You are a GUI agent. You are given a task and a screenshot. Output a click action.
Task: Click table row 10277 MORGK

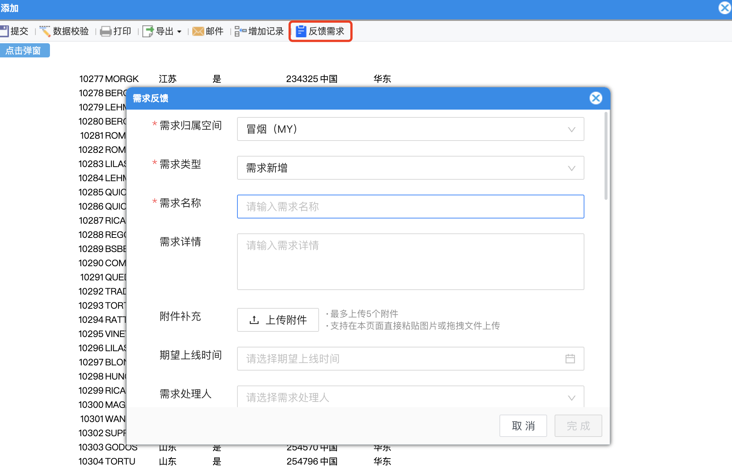point(109,79)
